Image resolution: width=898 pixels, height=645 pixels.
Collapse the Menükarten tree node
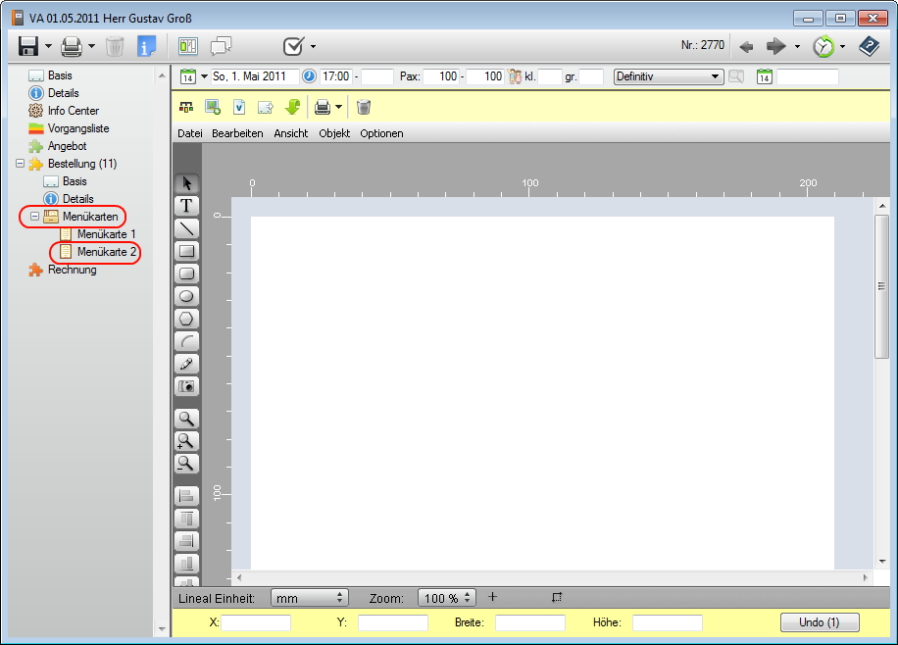pyautogui.click(x=35, y=217)
